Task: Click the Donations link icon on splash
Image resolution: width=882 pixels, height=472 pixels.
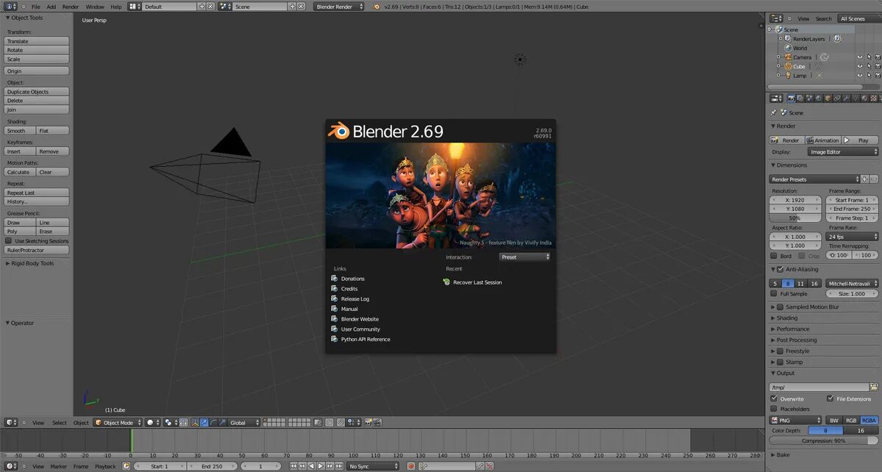Action: tap(334, 278)
